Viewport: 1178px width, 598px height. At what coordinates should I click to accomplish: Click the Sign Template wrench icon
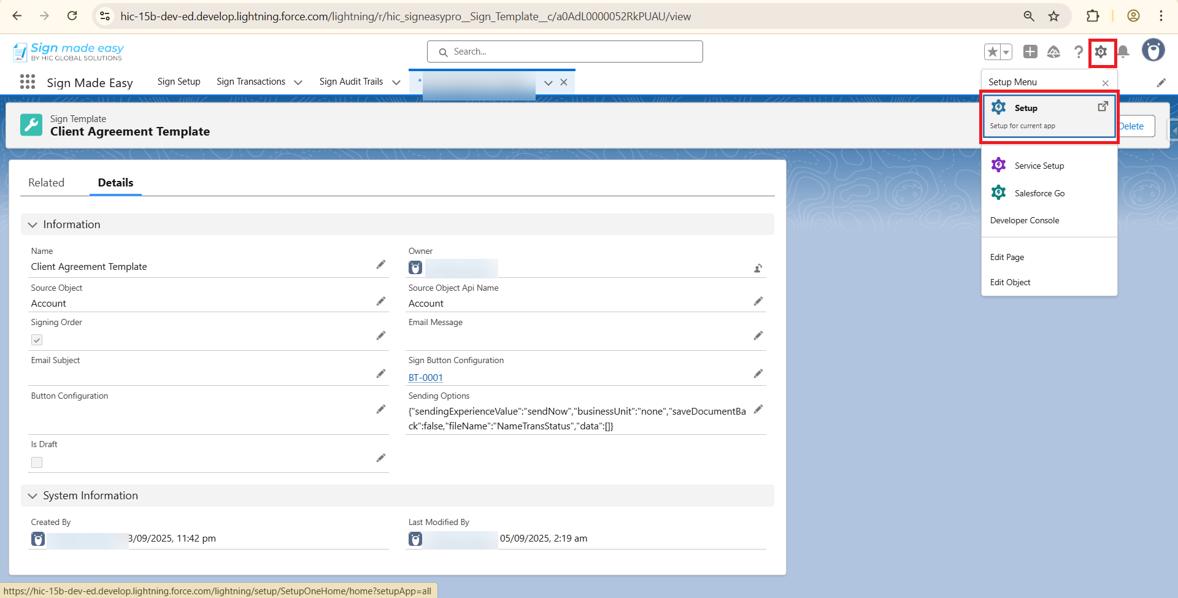[31, 125]
